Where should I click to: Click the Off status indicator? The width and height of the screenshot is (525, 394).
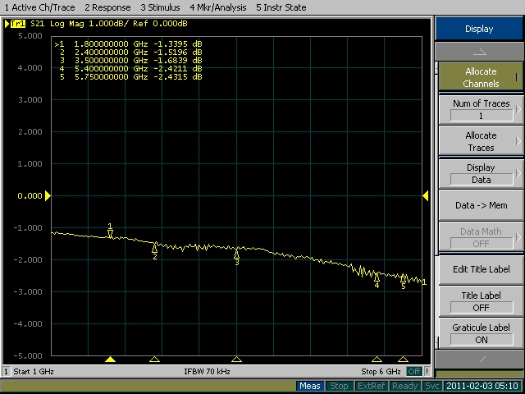tap(414, 371)
